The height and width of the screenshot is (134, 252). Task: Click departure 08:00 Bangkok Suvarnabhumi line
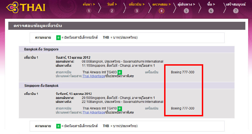coord(123,61)
